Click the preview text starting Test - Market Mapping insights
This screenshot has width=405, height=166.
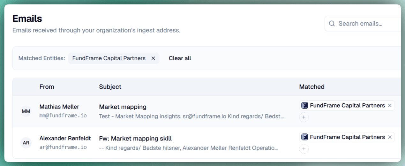point(191,117)
